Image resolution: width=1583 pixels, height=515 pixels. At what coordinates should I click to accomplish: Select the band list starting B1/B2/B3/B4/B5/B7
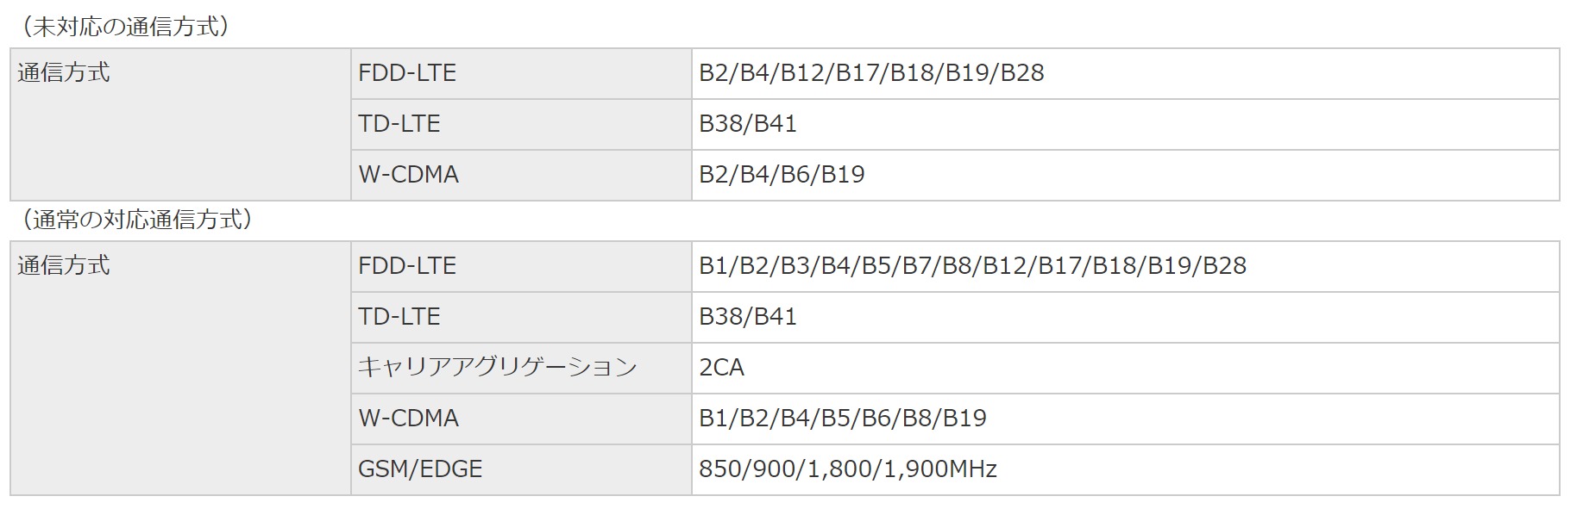pos(972,266)
